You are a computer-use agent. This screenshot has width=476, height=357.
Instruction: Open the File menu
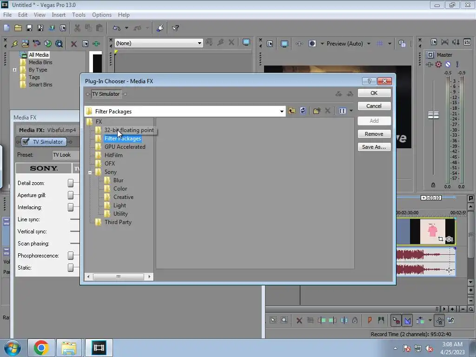[x=7, y=15]
